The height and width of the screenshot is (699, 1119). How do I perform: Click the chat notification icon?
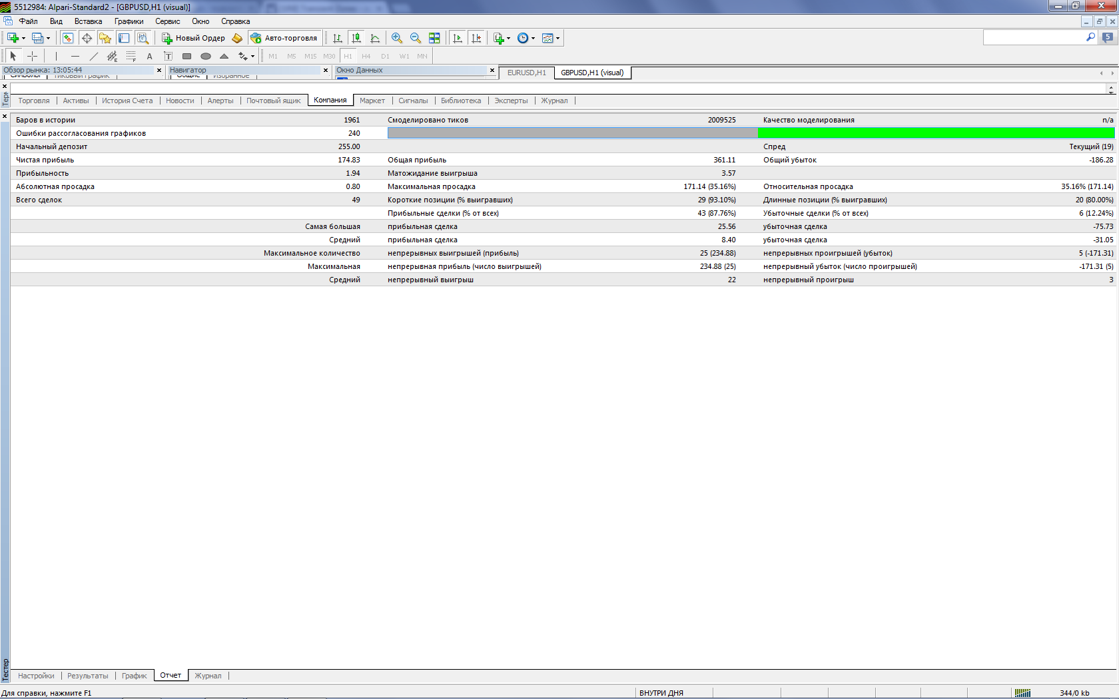click(x=1108, y=38)
